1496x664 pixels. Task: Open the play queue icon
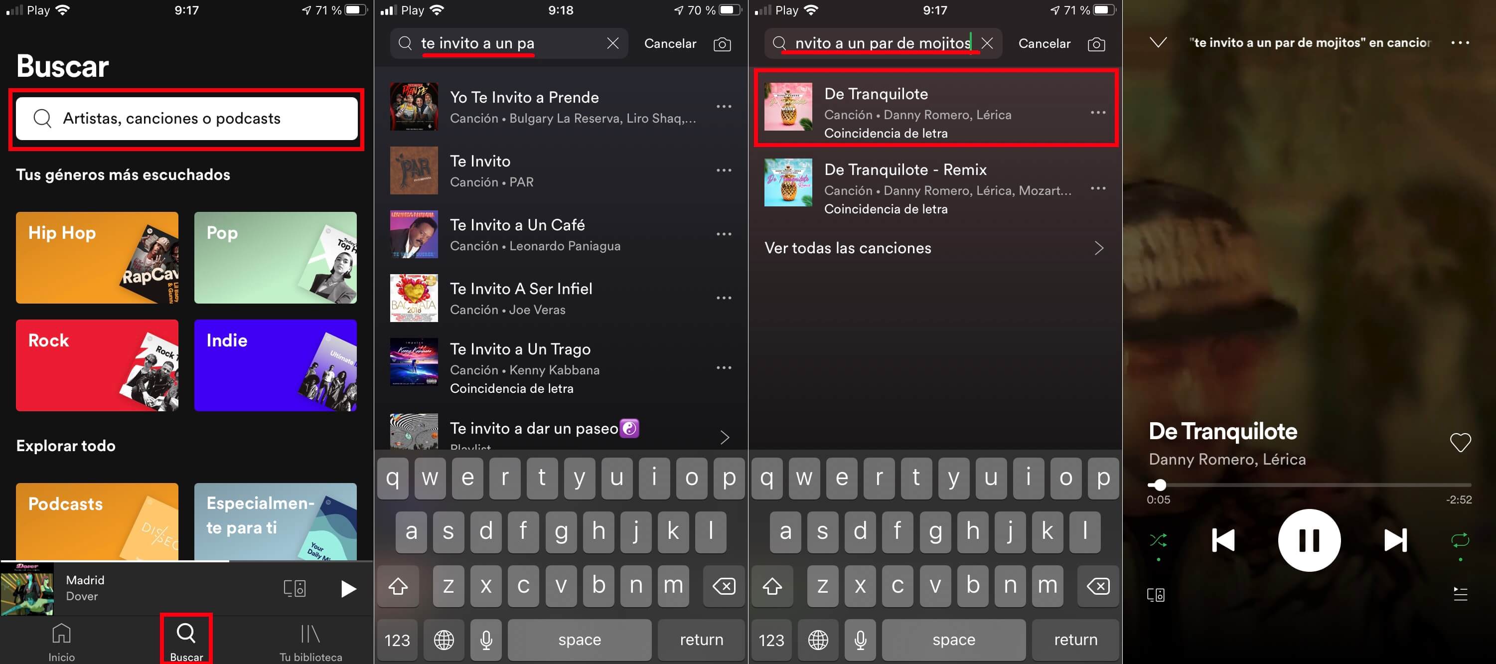tap(1460, 594)
